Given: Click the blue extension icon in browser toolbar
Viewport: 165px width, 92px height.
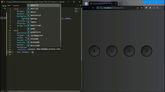Looking at the screenshot, I should 154,8.
